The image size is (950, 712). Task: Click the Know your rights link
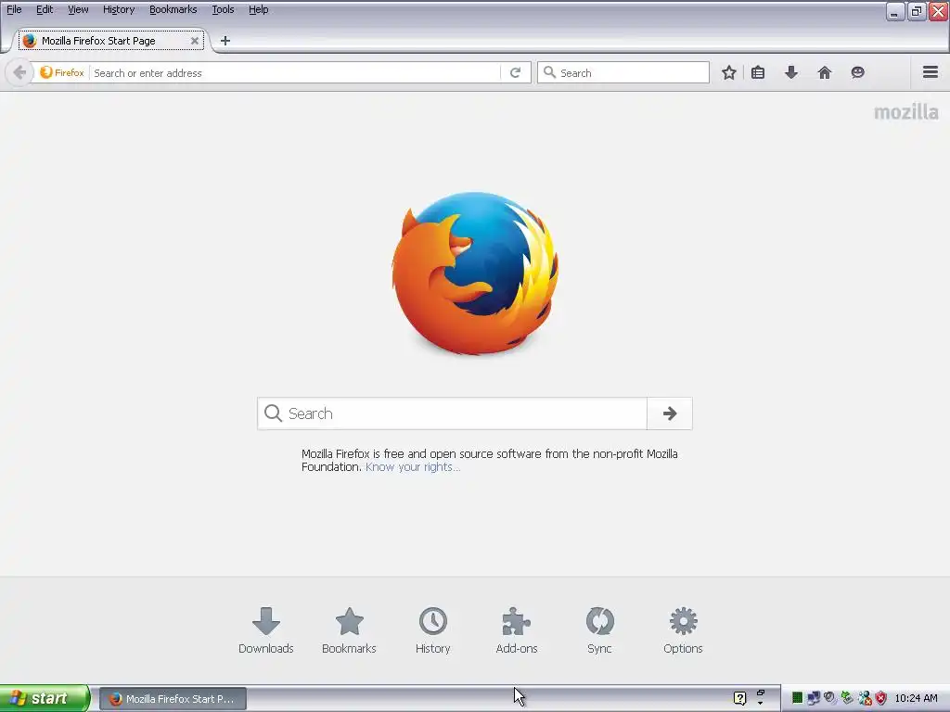coord(413,467)
